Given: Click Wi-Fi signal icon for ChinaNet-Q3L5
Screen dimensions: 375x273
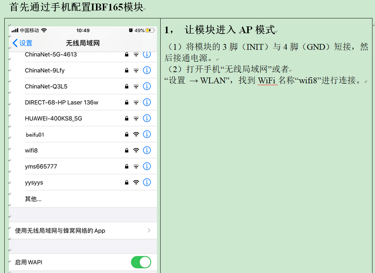Looking at the screenshot, I should click(136, 86).
